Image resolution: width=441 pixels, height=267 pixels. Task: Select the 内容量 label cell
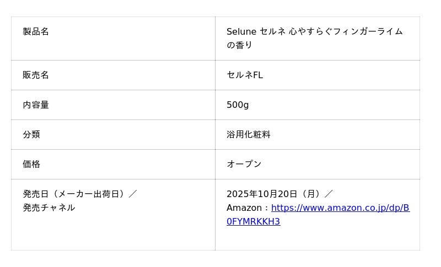(x=36, y=105)
